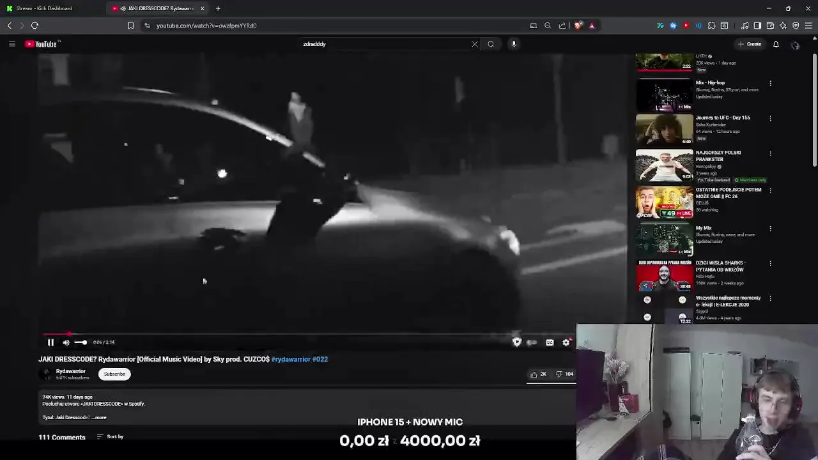The width and height of the screenshot is (818, 460).
Task: Open options for Mix - Hip-hop
Action: (771, 83)
